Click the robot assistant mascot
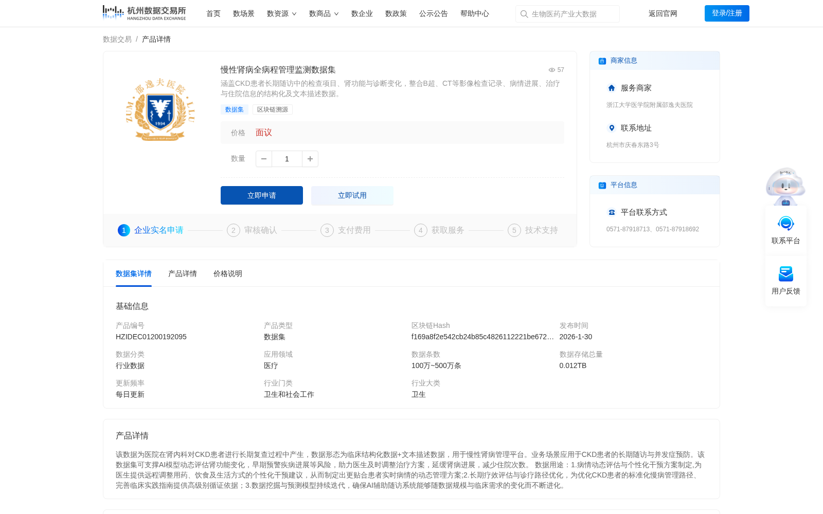Screen dimensions: 823x514 pyautogui.click(x=785, y=186)
